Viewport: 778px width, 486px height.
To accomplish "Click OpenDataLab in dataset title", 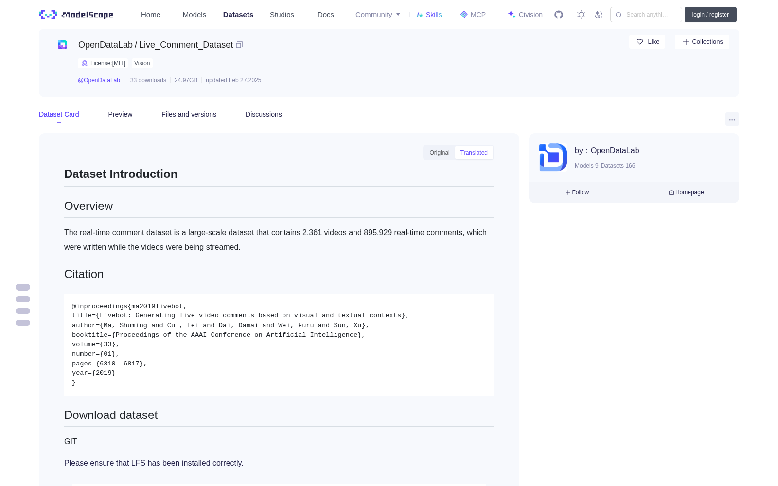I will point(105,45).
